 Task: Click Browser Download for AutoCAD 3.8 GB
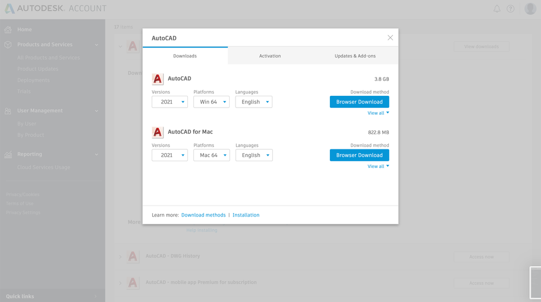tap(360, 102)
